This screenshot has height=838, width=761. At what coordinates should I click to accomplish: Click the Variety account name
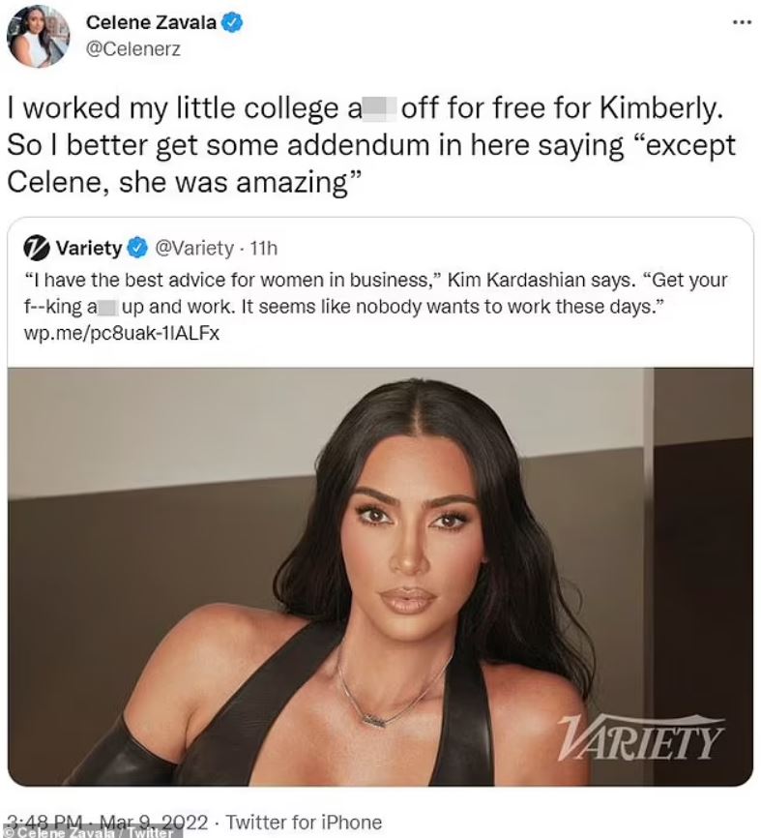89,249
